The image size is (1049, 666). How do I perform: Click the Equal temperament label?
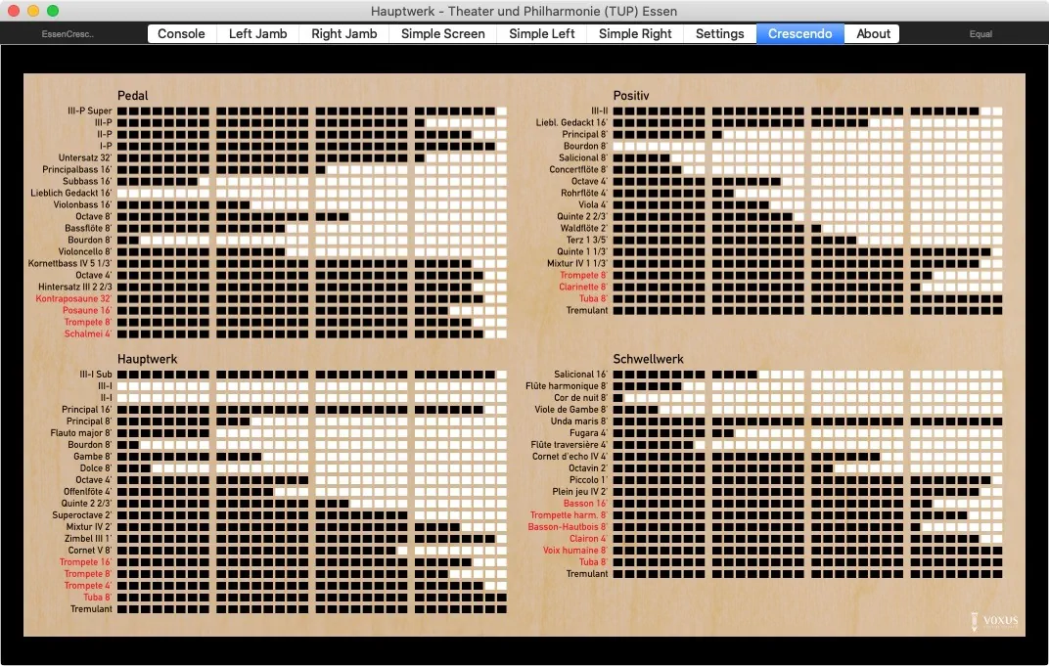click(x=981, y=34)
